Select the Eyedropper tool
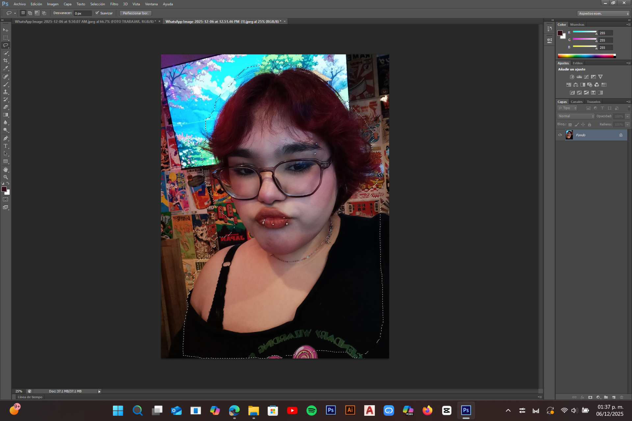Screen dimensions: 632x421 pyautogui.click(x=6, y=68)
